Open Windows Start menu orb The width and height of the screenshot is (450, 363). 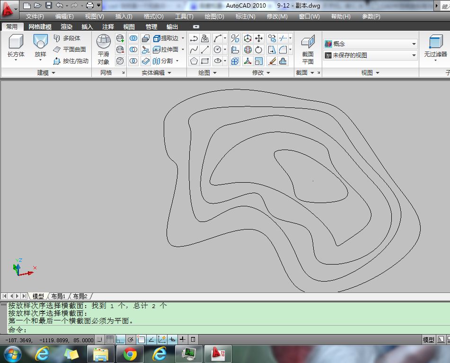12,354
